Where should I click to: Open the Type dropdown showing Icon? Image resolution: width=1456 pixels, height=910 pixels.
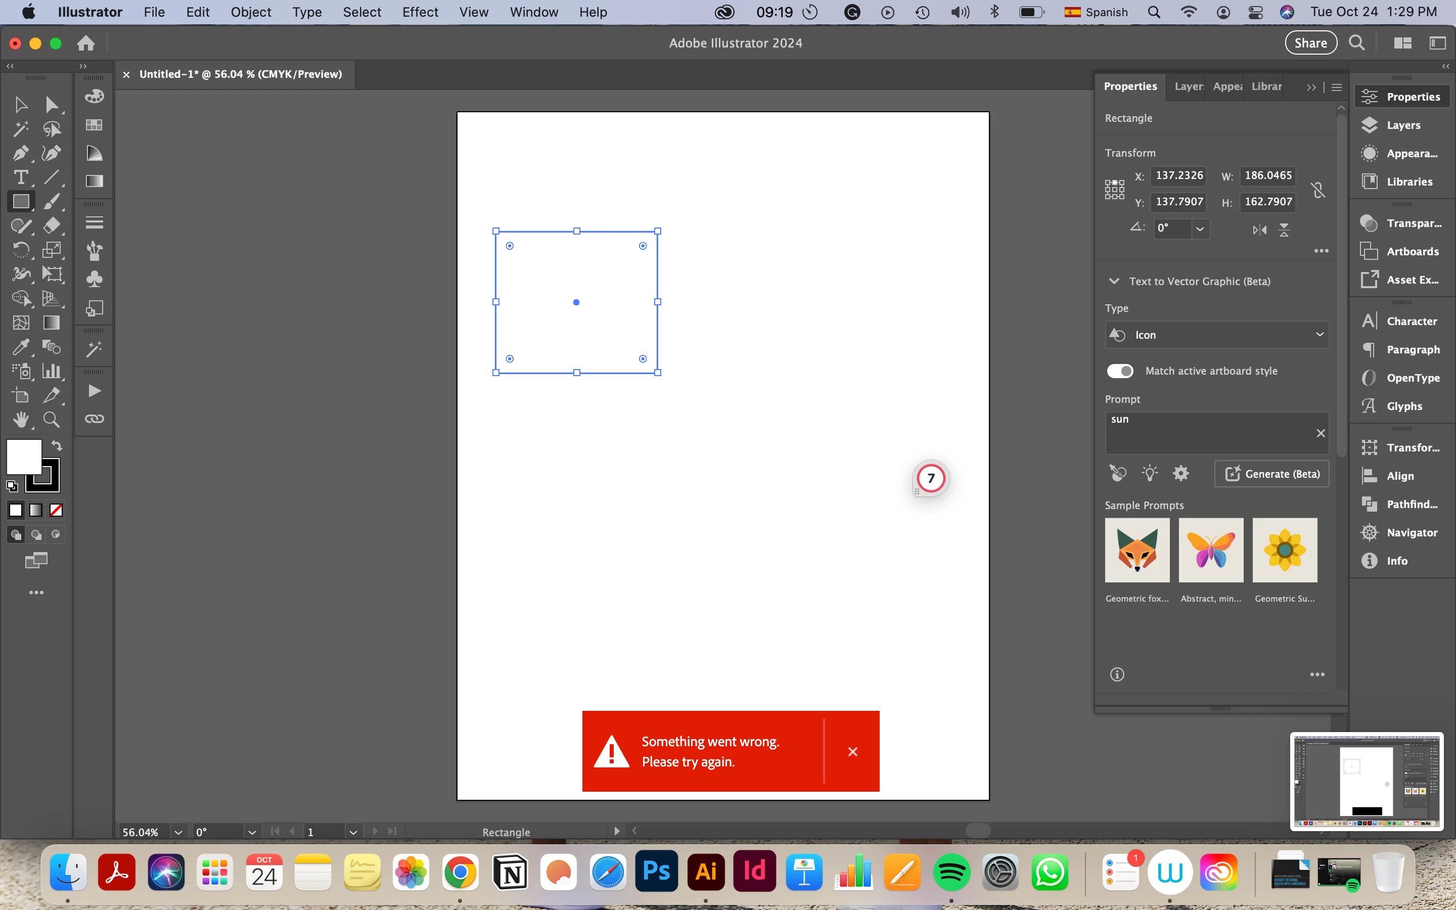pos(1216,335)
